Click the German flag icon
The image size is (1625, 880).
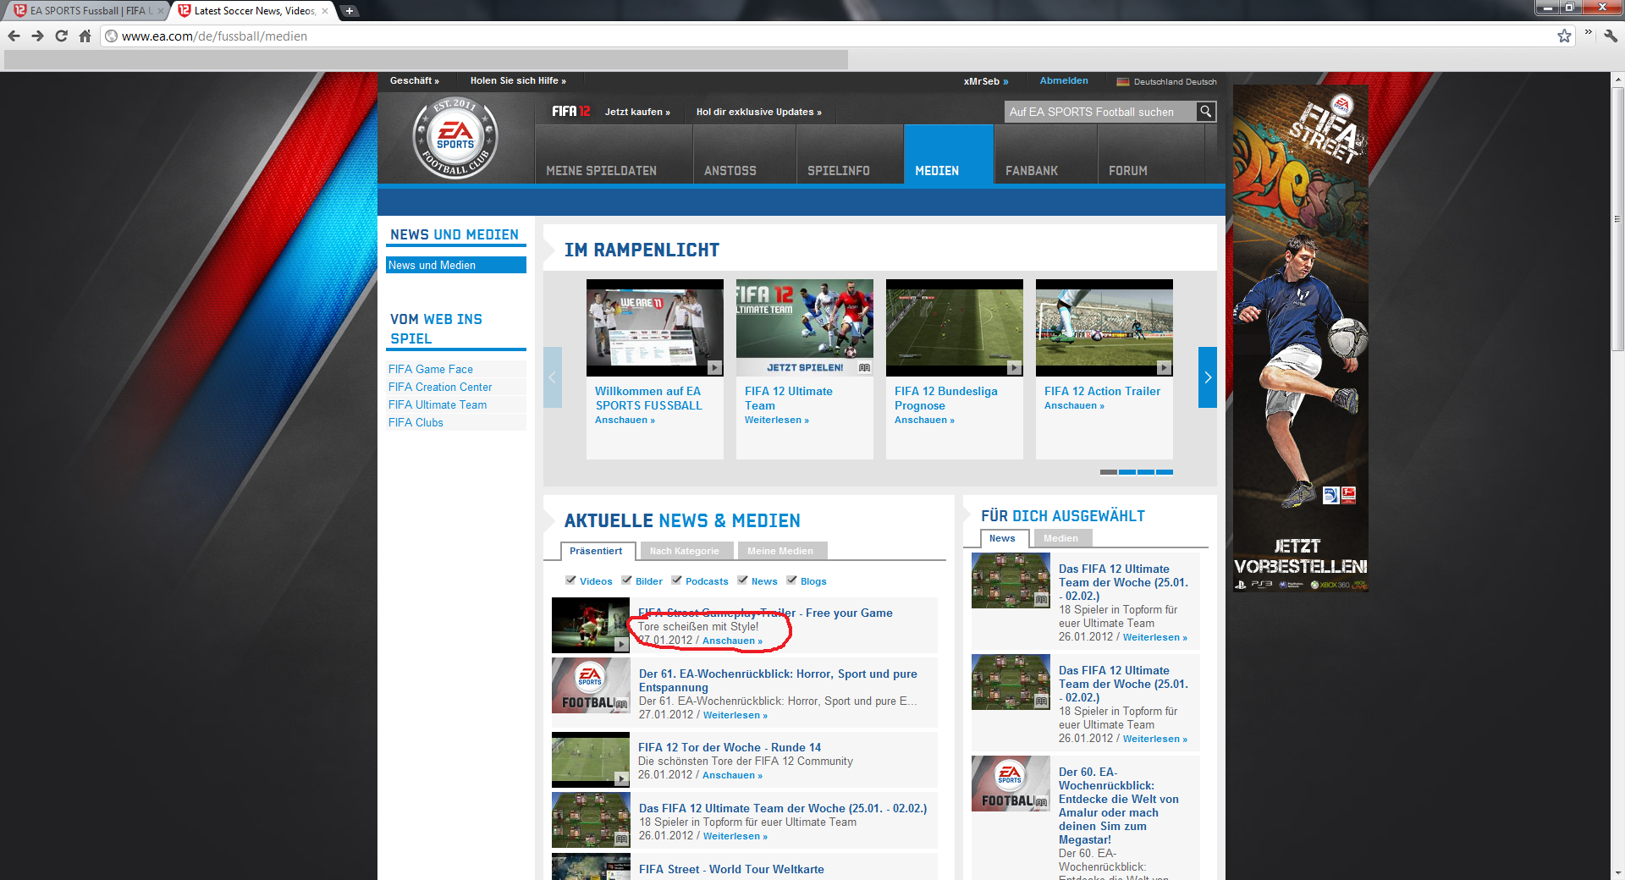coord(1123,82)
